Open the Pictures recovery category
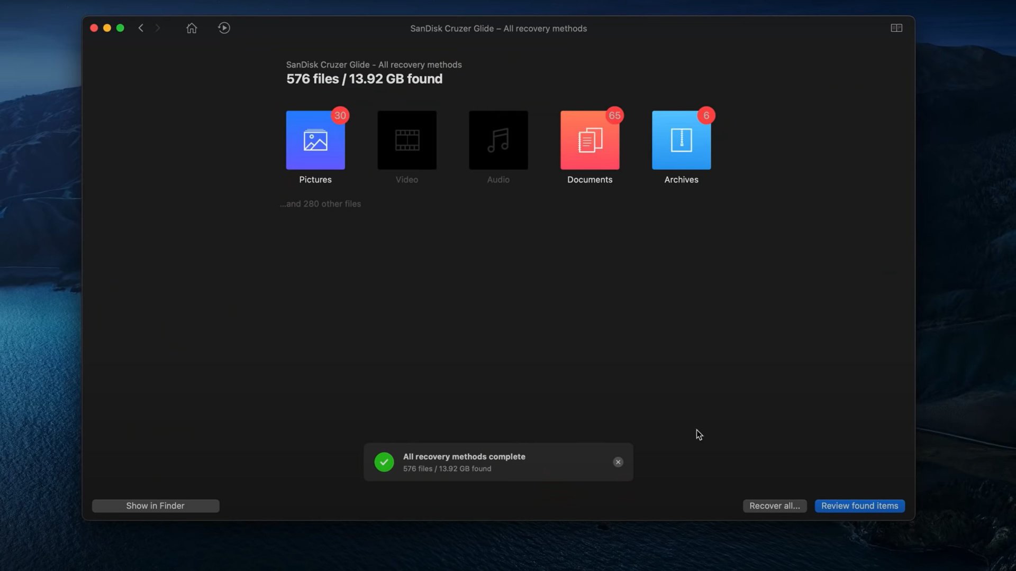1016x571 pixels. pyautogui.click(x=315, y=140)
